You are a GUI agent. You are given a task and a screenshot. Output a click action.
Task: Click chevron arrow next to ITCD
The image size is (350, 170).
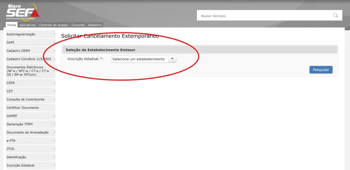click(x=54, y=149)
